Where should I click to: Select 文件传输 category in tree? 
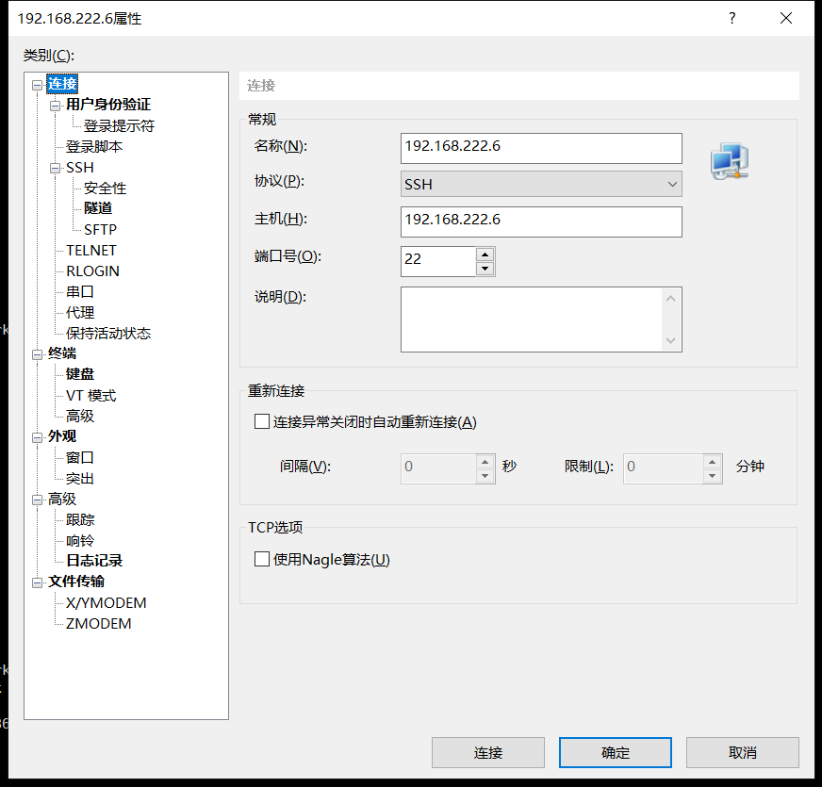click(x=76, y=582)
